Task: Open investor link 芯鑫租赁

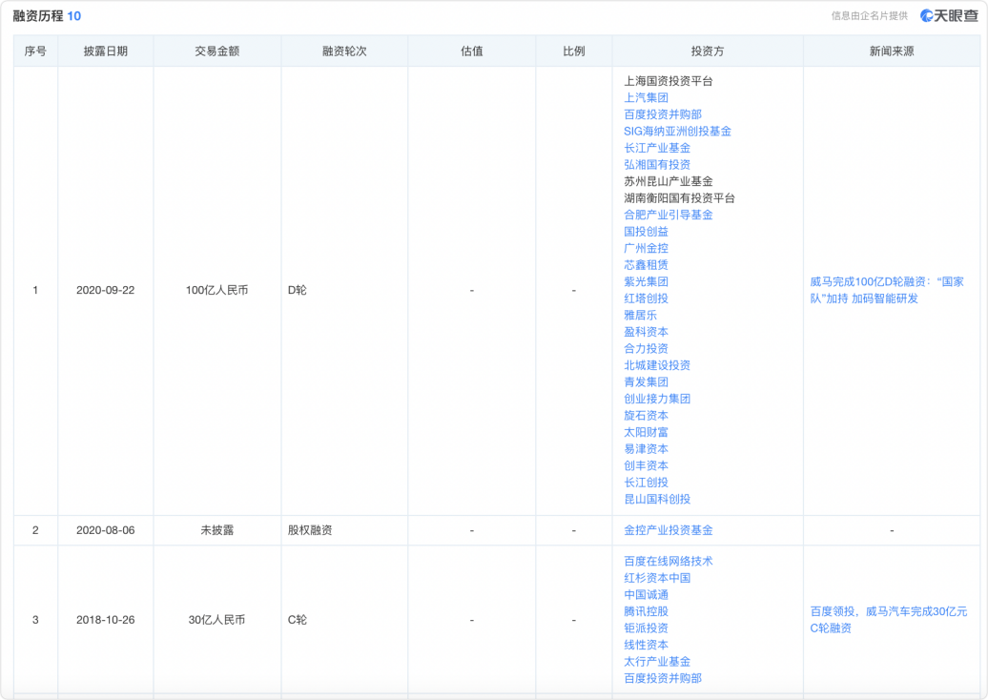Action: tap(646, 264)
